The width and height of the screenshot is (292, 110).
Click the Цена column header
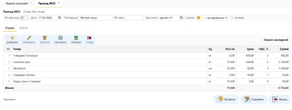[x=246, y=49]
